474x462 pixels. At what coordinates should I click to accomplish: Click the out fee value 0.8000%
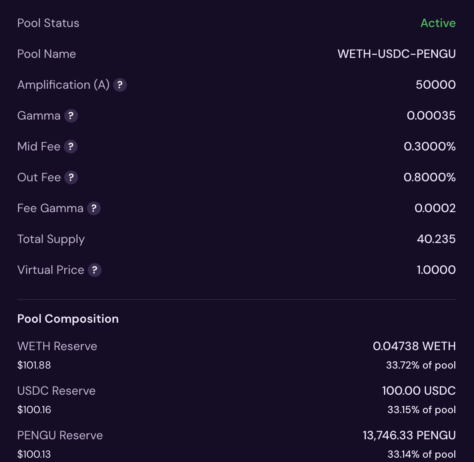click(x=429, y=177)
